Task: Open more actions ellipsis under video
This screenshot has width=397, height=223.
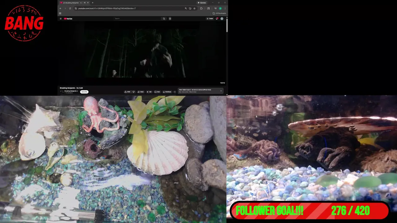Action: (x=175, y=92)
